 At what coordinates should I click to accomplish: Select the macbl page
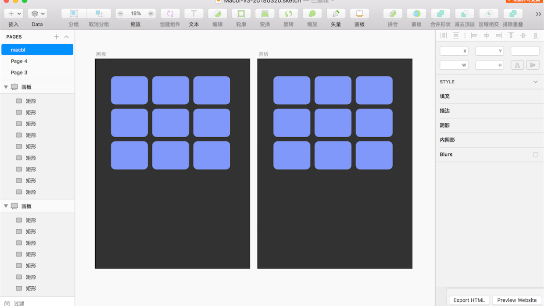tap(37, 50)
